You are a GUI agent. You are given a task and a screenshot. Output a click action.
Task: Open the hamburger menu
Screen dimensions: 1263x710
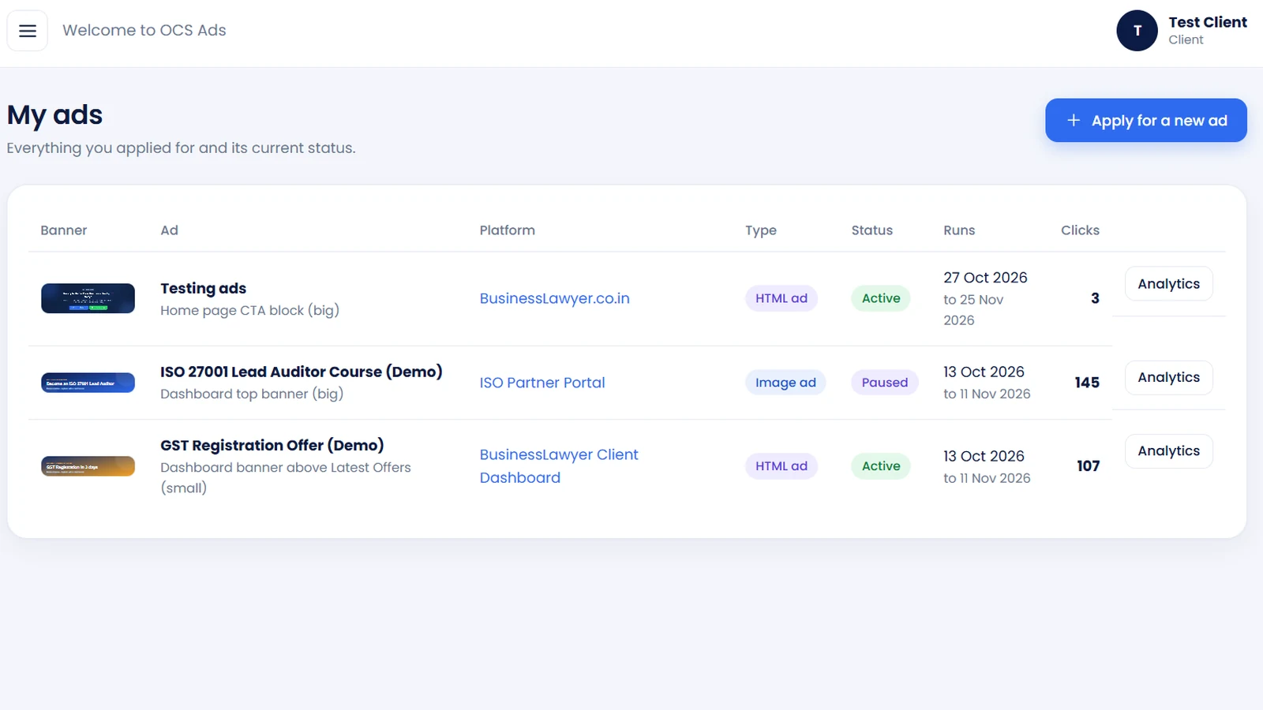tap(28, 31)
